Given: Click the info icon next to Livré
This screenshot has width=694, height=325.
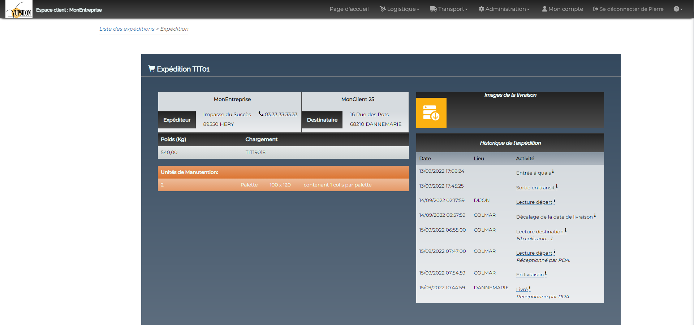Looking at the screenshot, I should (x=530, y=289).
